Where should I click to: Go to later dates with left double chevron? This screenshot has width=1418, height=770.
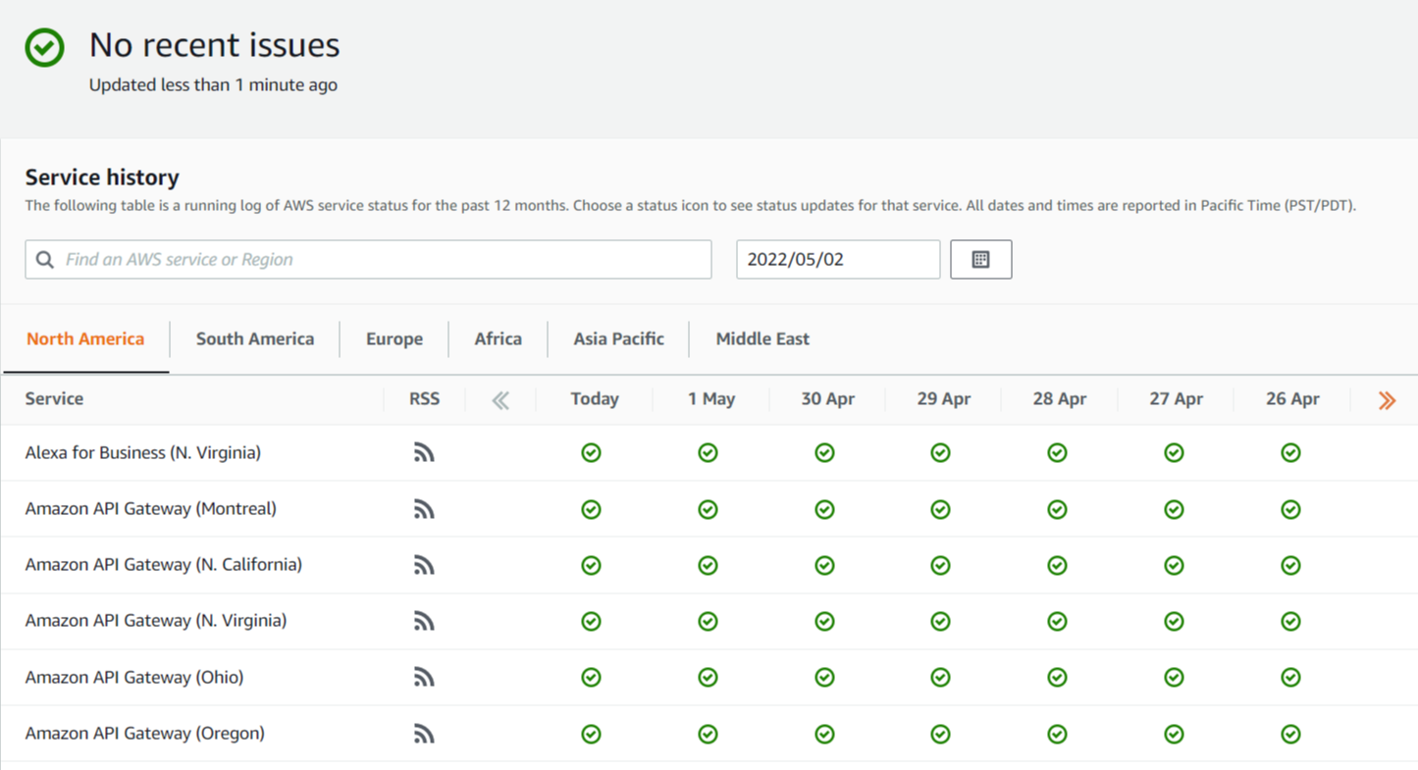[x=500, y=400]
